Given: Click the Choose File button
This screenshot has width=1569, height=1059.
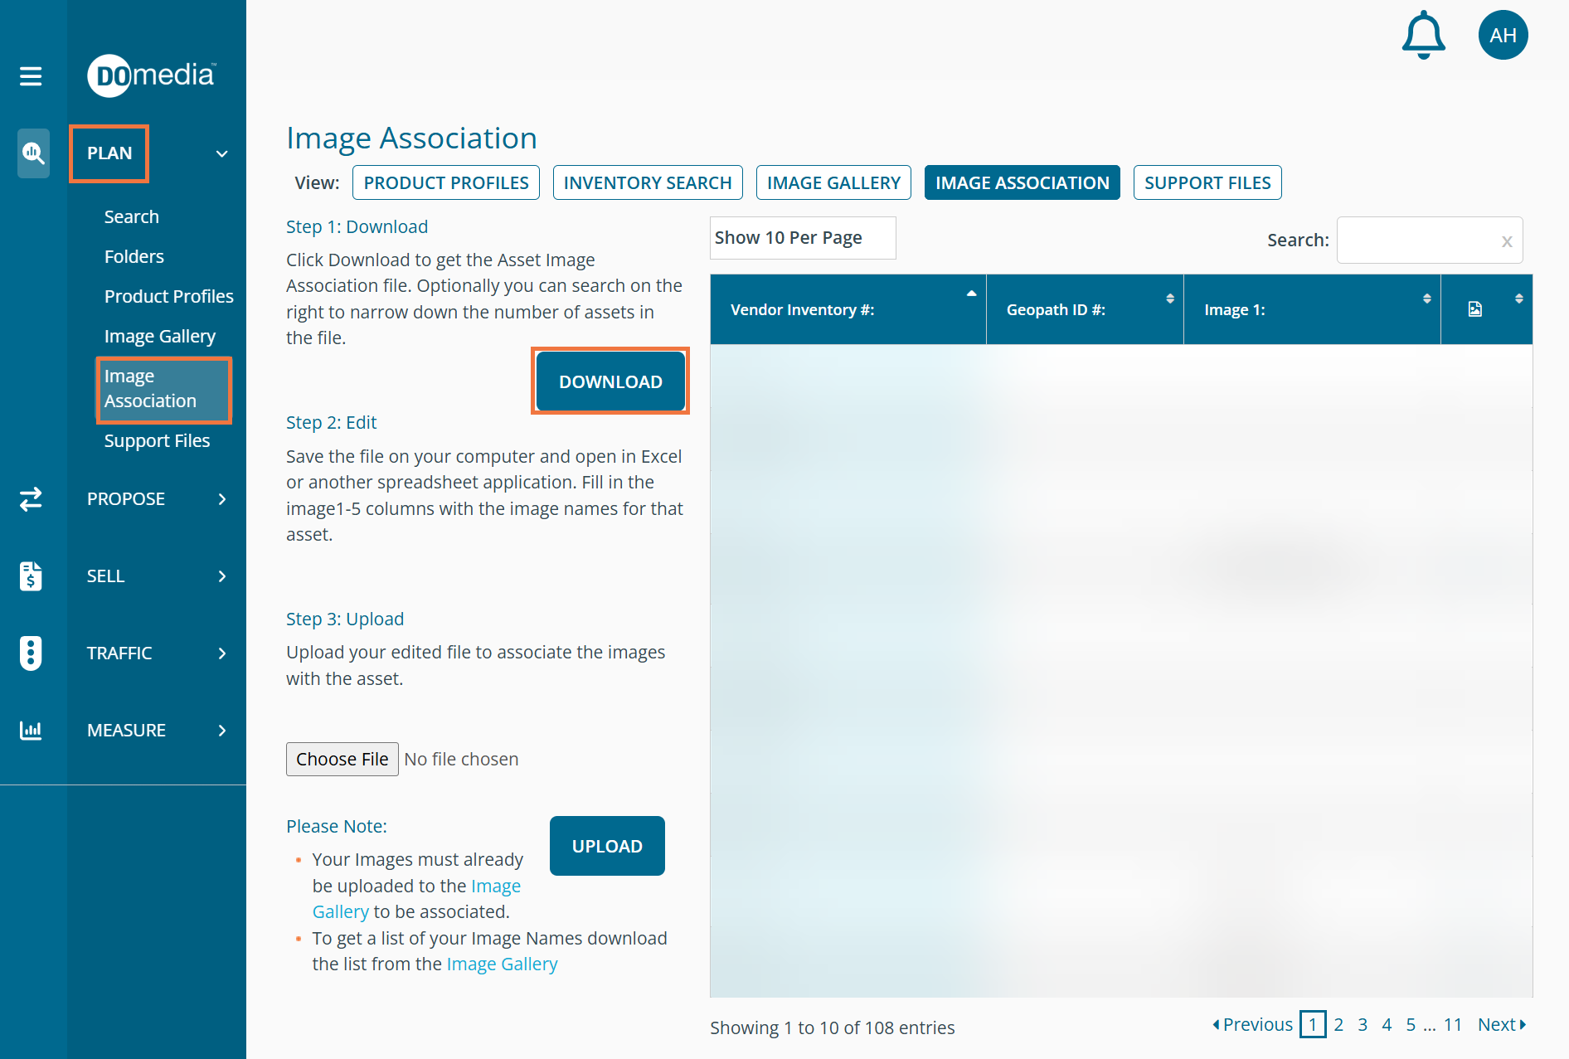Looking at the screenshot, I should click(x=342, y=759).
